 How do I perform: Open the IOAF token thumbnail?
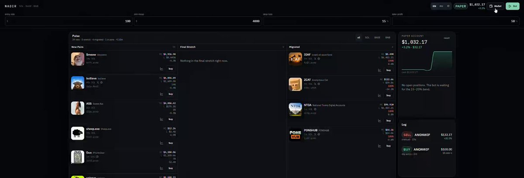(296, 59)
